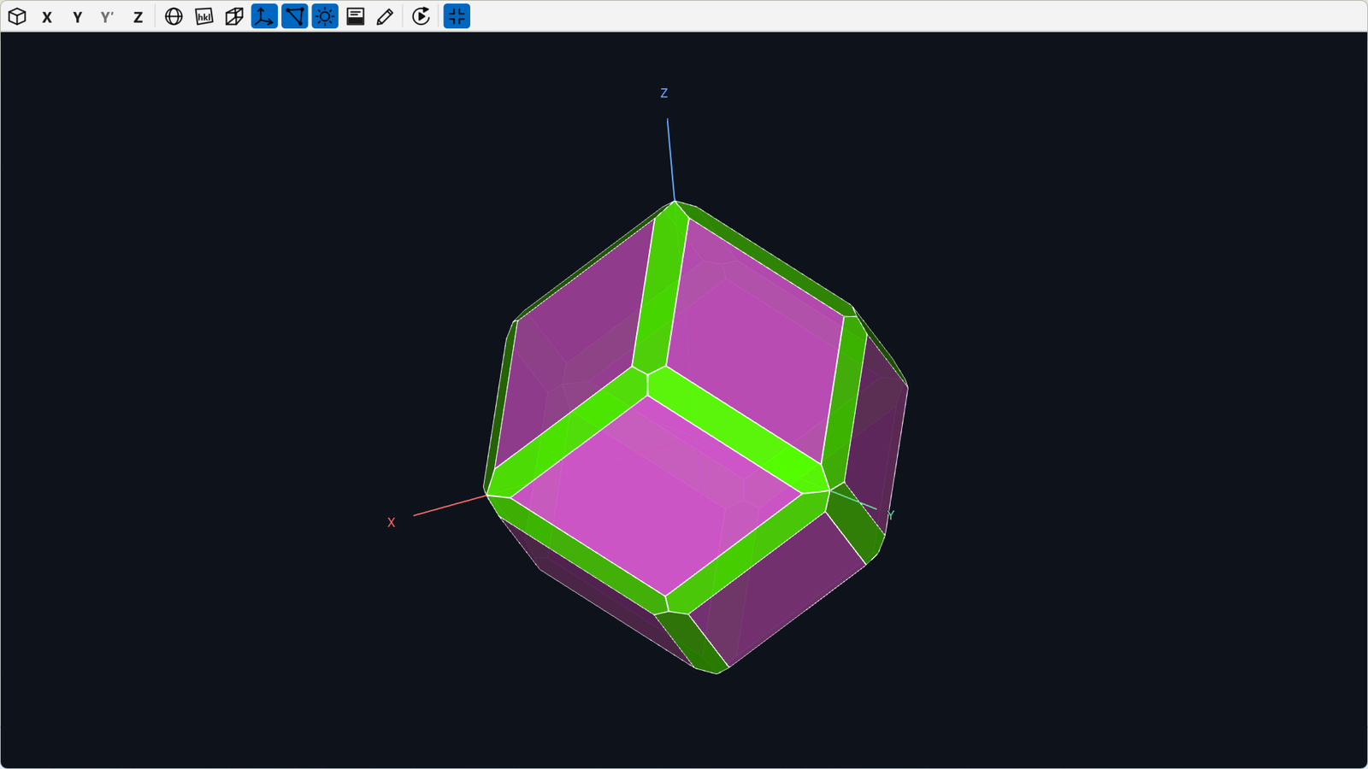The width and height of the screenshot is (1368, 769).
Task: Toggle hkl face labels
Action: pos(204,16)
